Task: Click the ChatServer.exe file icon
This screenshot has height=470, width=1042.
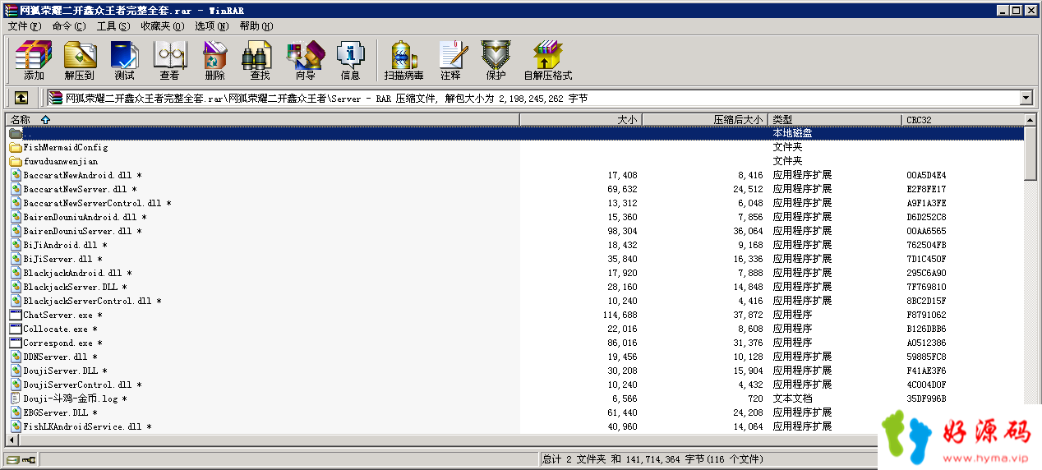Action: point(16,315)
